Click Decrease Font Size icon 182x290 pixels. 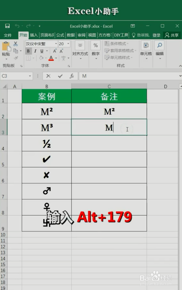(x=61, y=51)
